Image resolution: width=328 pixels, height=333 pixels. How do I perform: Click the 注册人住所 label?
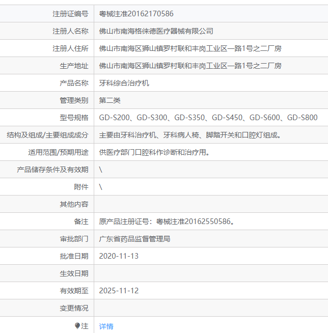point(70,48)
